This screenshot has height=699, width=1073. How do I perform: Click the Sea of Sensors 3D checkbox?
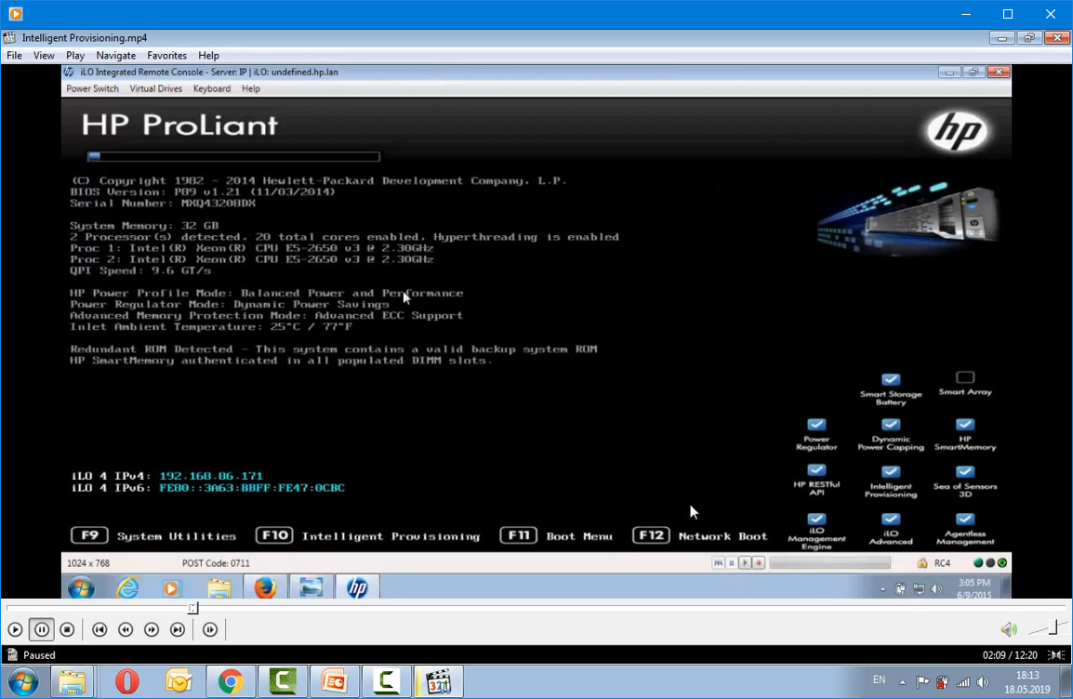click(x=965, y=472)
